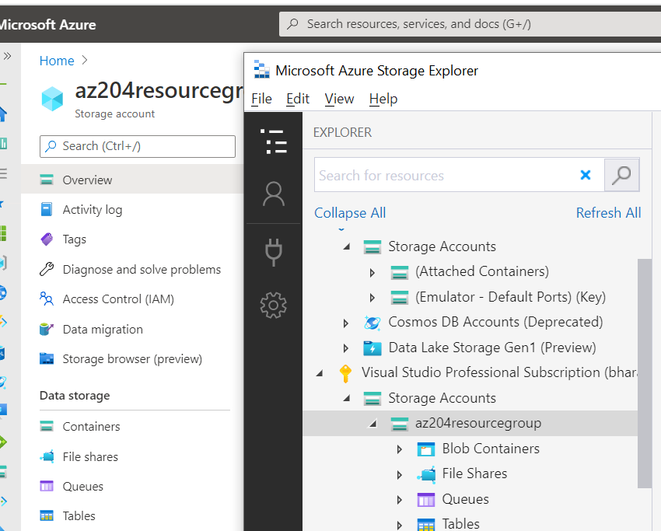661x531 pixels.
Task: Expand Data Lake Storage Gen1 node
Action: point(346,348)
